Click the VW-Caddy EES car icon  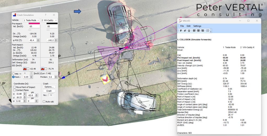coord(43,69)
